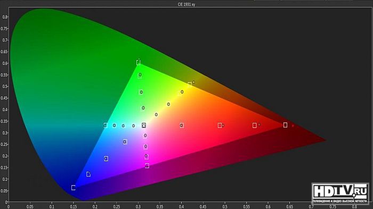Select the green primary target square
Viewport: 373px width, 209px height.
(138, 62)
